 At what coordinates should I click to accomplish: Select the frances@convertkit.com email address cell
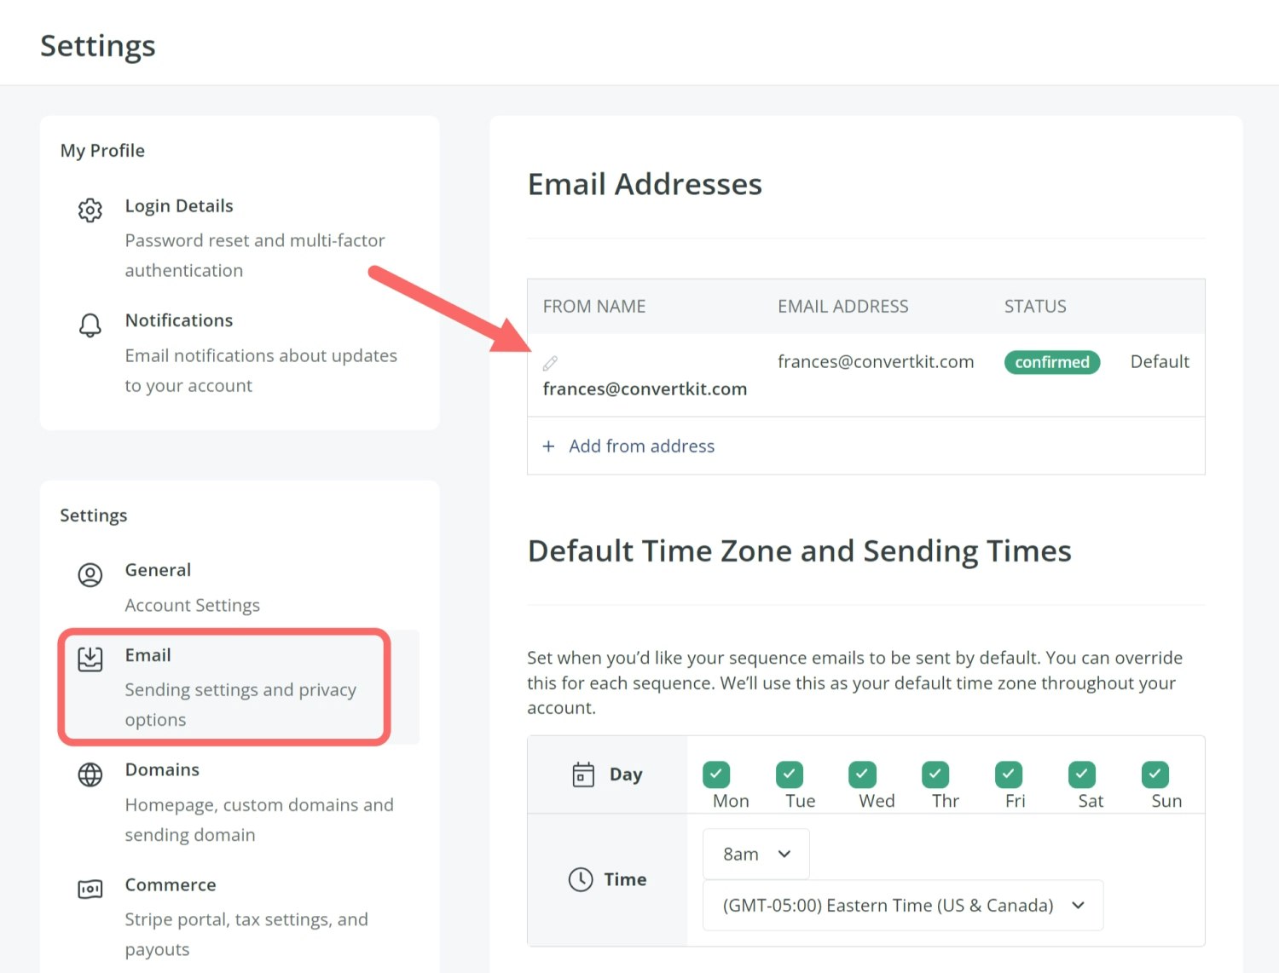[875, 362]
